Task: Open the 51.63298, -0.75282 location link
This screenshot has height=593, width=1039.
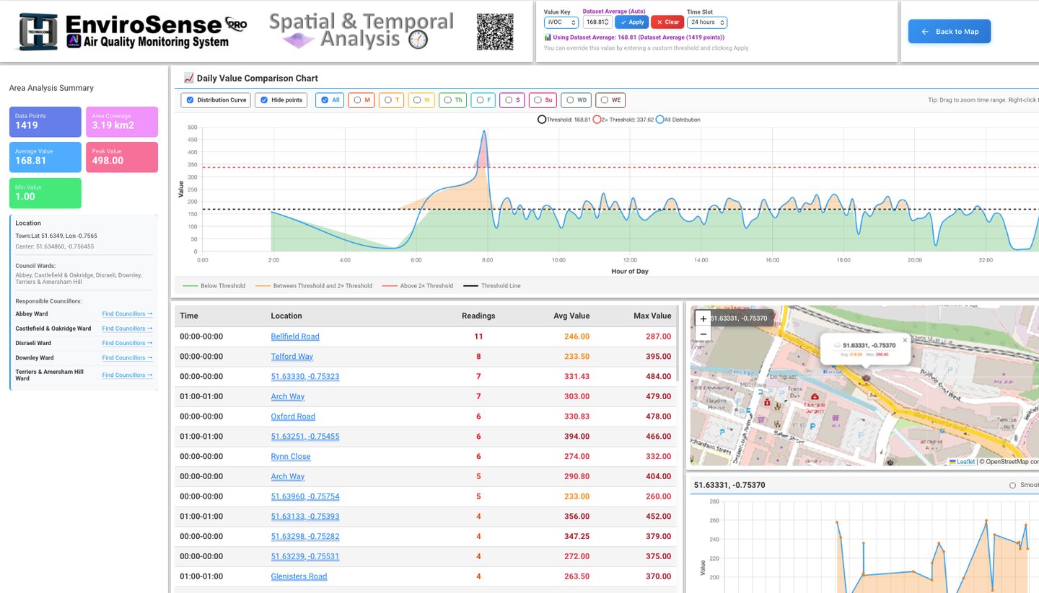Action: pyautogui.click(x=305, y=537)
